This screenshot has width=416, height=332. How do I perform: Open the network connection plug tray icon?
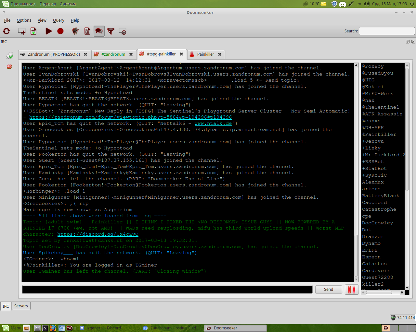pos(351,4)
